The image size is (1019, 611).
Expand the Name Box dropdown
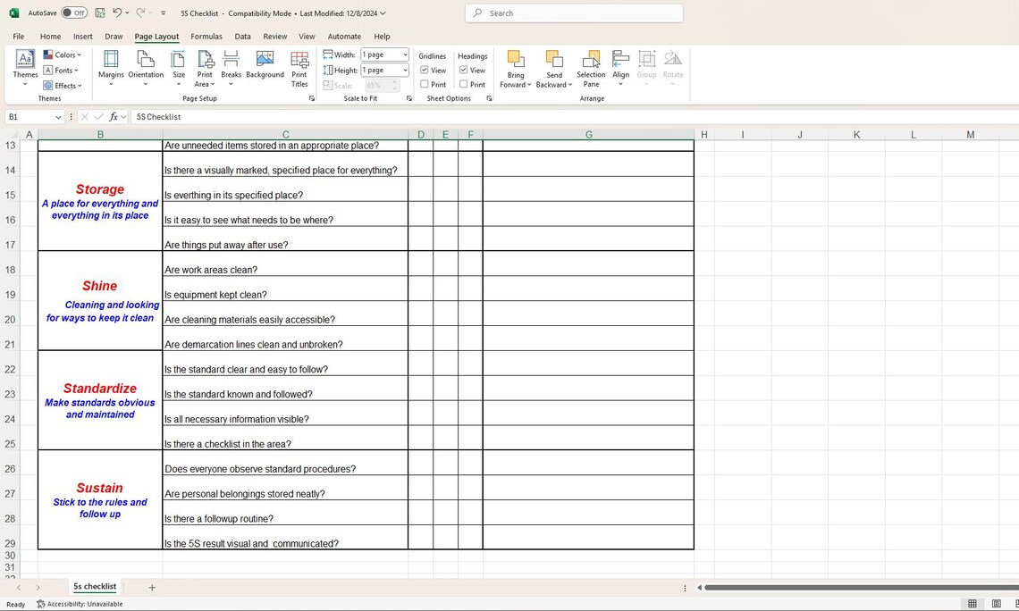(58, 118)
